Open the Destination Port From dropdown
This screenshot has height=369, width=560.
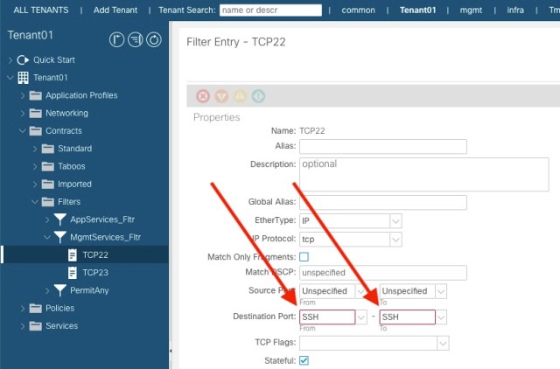(x=361, y=317)
